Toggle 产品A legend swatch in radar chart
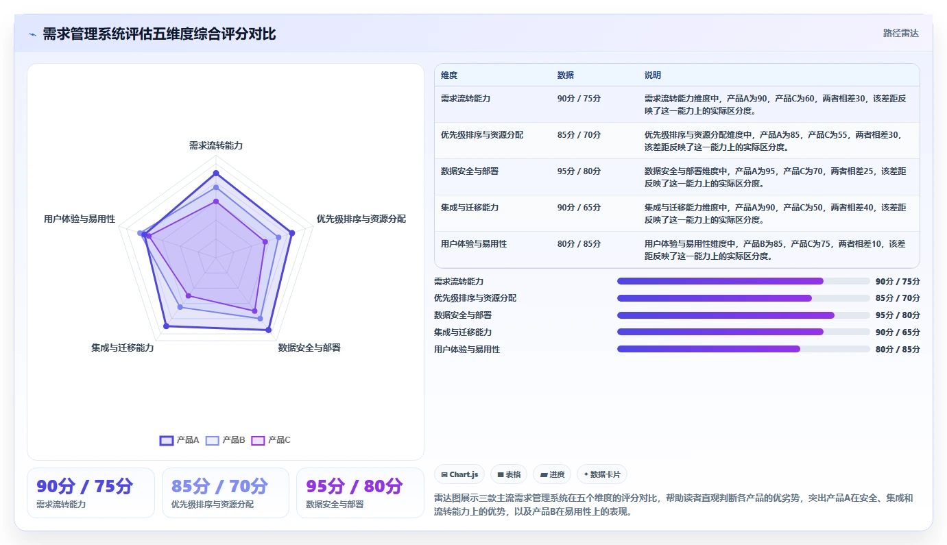This screenshot has height=545, width=947. [x=166, y=440]
